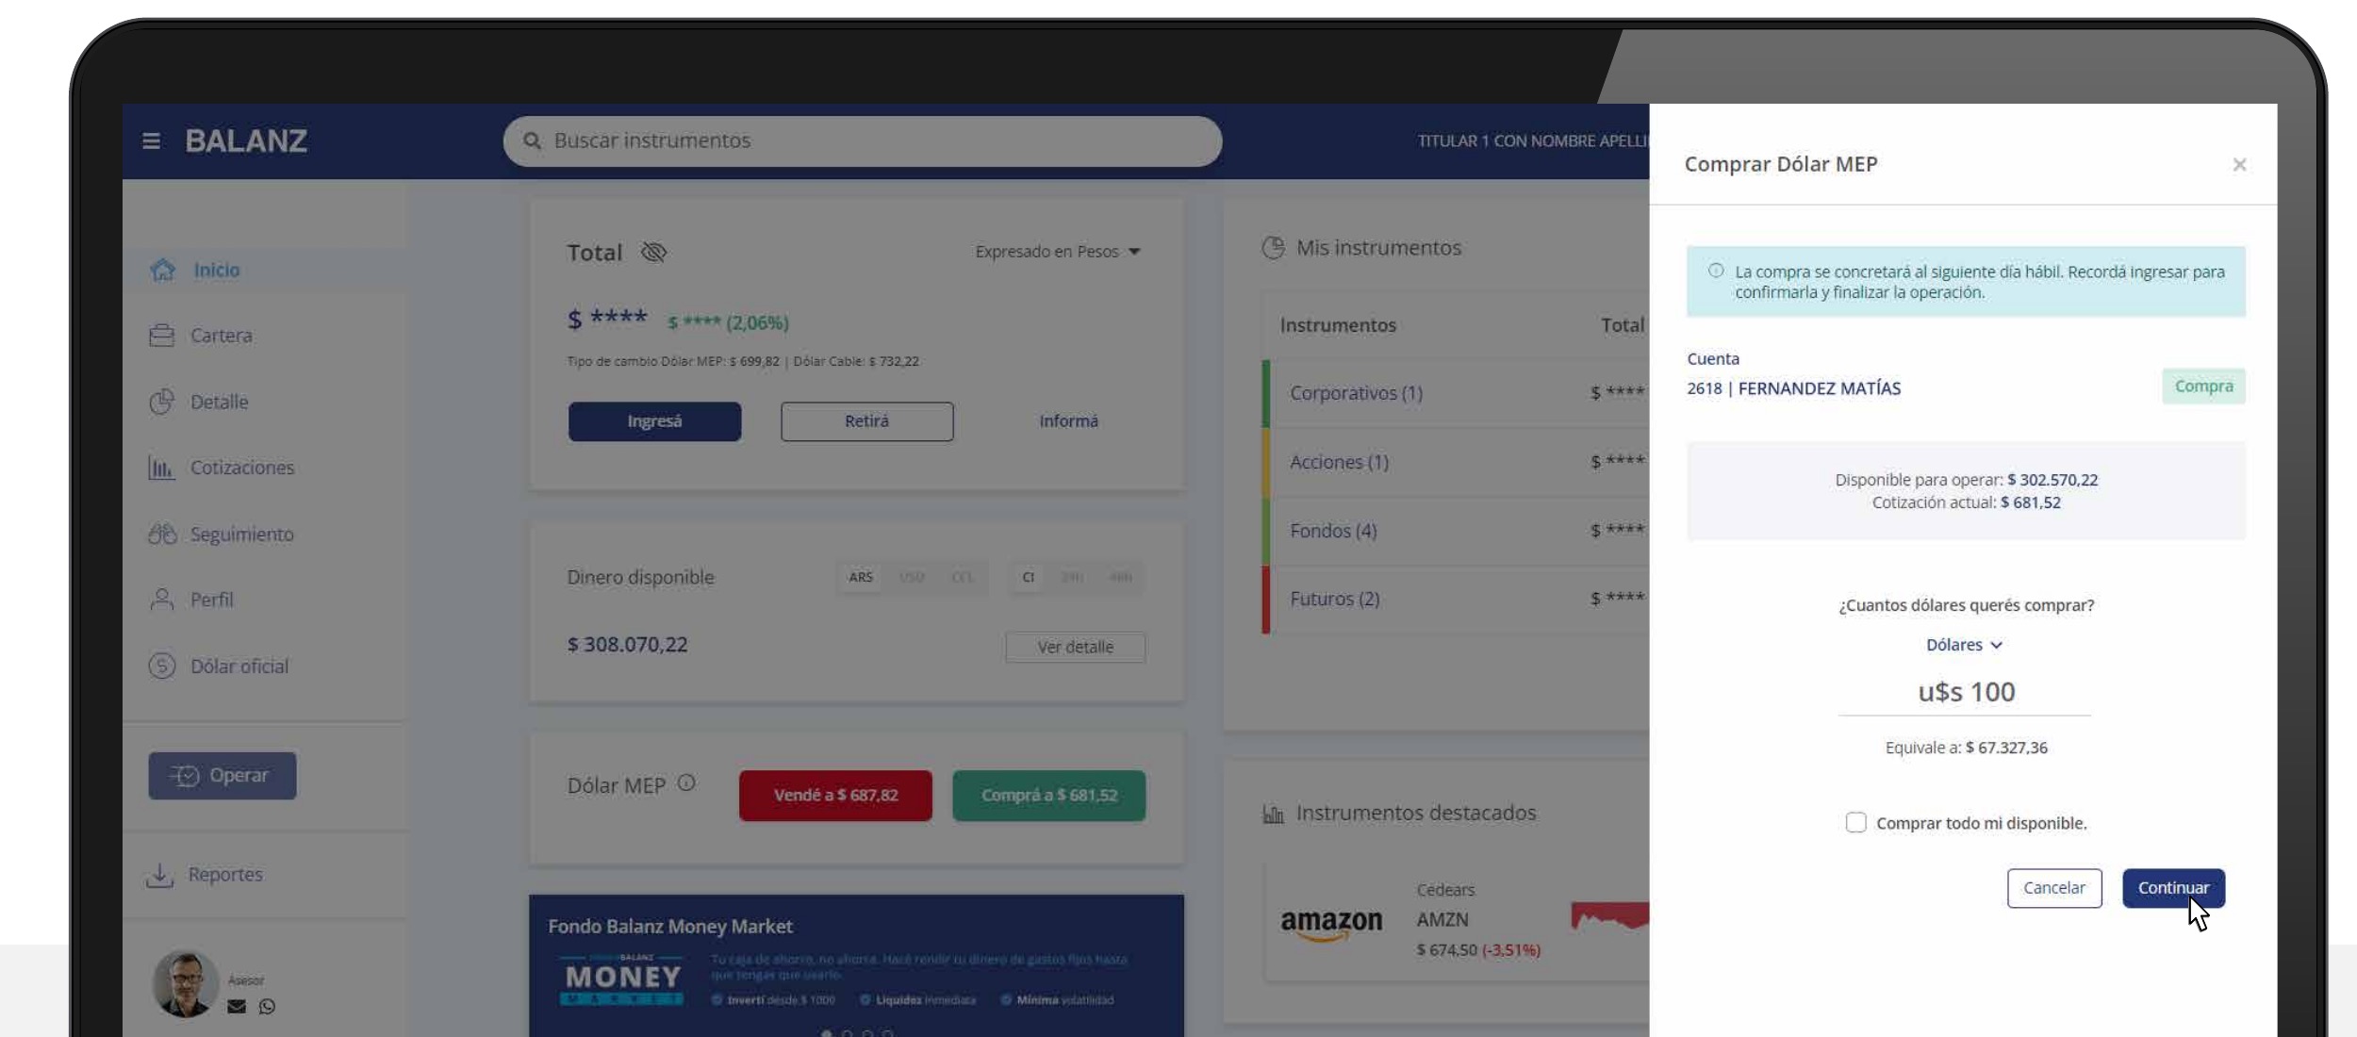The width and height of the screenshot is (2357, 1037).
Task: Click the Seguimiento binoculars icon
Action: [162, 534]
